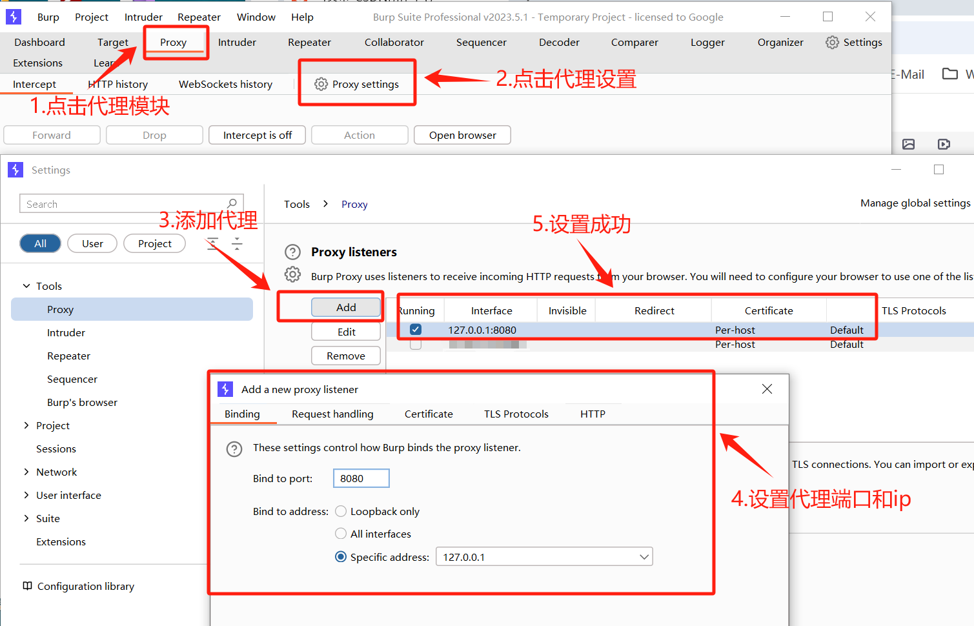Switch to the Proxy main tab

[x=173, y=42]
